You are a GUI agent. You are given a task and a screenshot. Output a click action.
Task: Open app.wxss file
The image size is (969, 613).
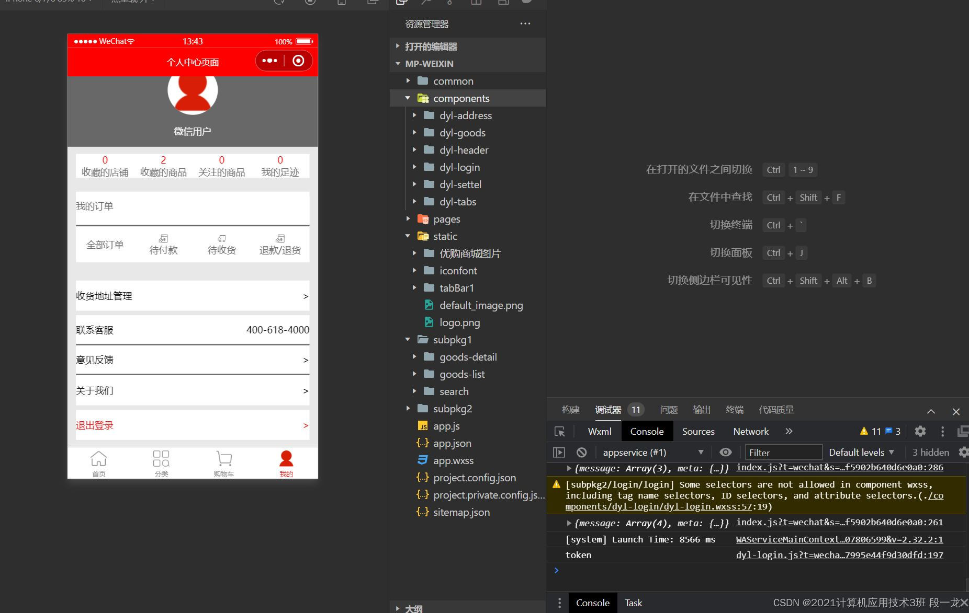[468, 460]
